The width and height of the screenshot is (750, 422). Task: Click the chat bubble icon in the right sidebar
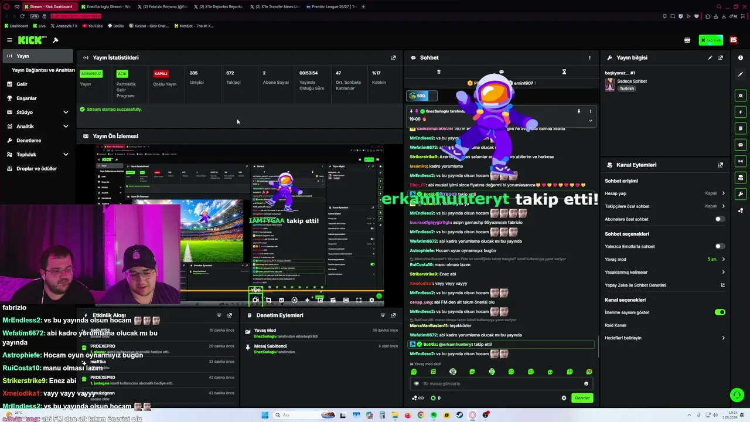[x=741, y=144]
